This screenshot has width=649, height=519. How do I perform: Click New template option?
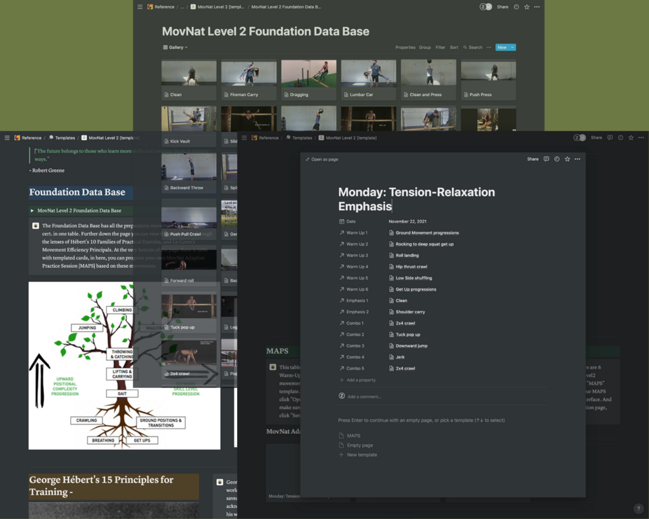coord(358,455)
